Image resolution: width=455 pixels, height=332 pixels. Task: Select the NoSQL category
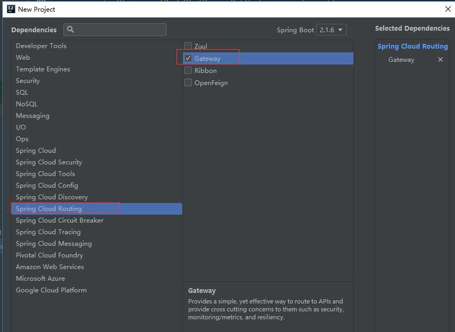click(97, 104)
